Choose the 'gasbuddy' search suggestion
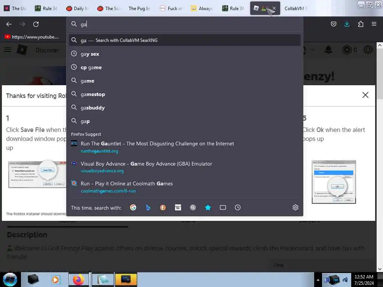 184,108
